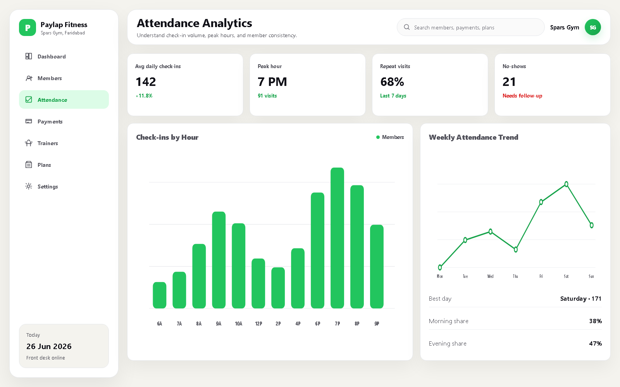Click the Weekly Attendance Trend heading

pos(474,137)
